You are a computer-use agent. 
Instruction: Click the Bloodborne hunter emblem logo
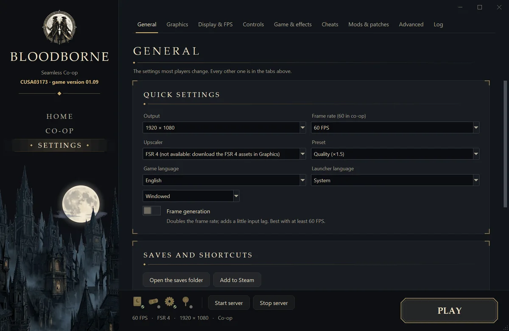[x=59, y=27]
